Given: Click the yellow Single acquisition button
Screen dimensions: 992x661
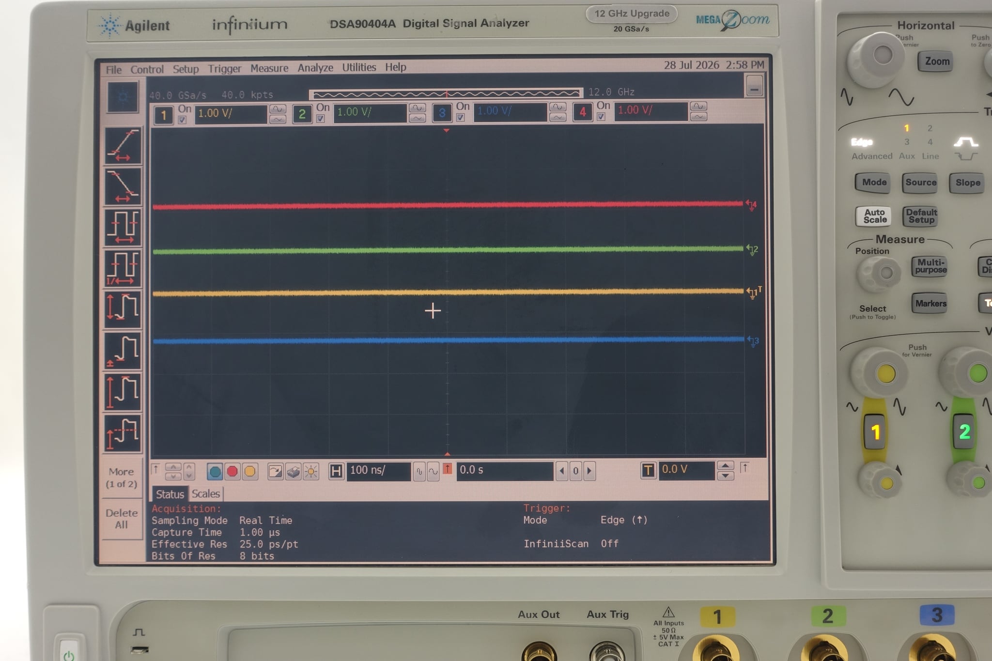Looking at the screenshot, I should coord(249,471).
